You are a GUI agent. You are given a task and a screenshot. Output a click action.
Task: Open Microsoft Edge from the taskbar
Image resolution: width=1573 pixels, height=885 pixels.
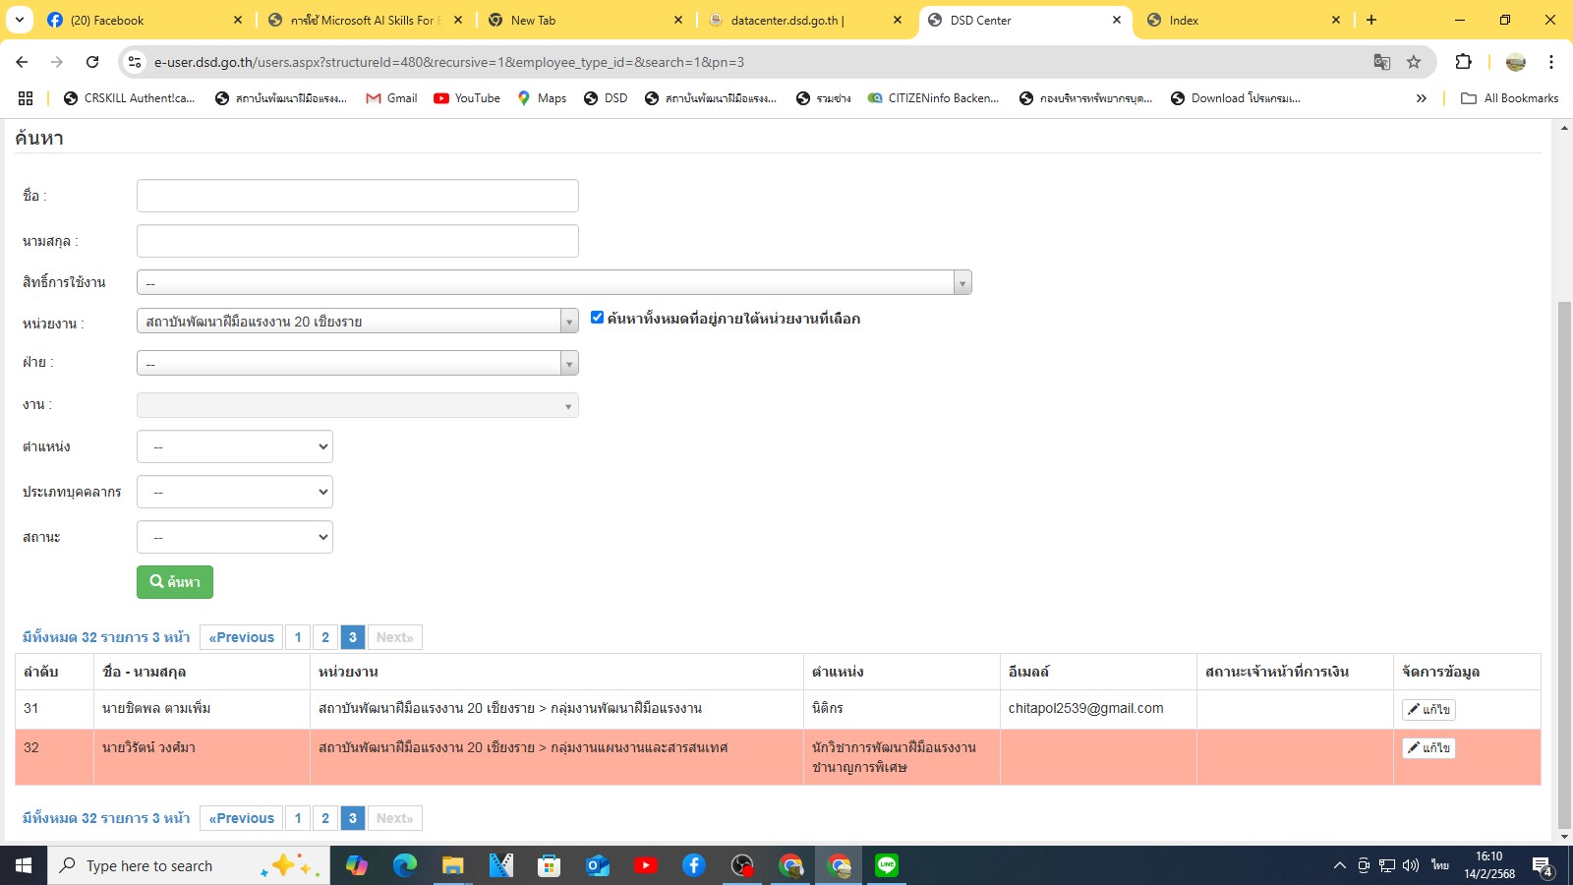pyautogui.click(x=405, y=865)
